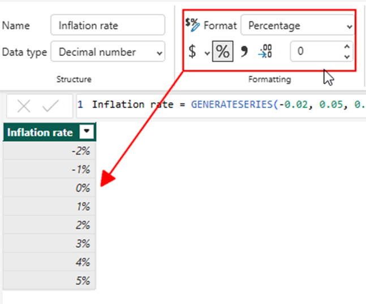Click the decimal places icon

(265, 52)
